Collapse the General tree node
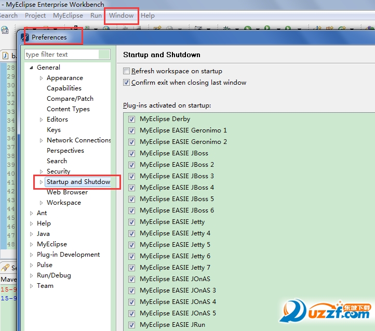 pyautogui.click(x=31, y=68)
